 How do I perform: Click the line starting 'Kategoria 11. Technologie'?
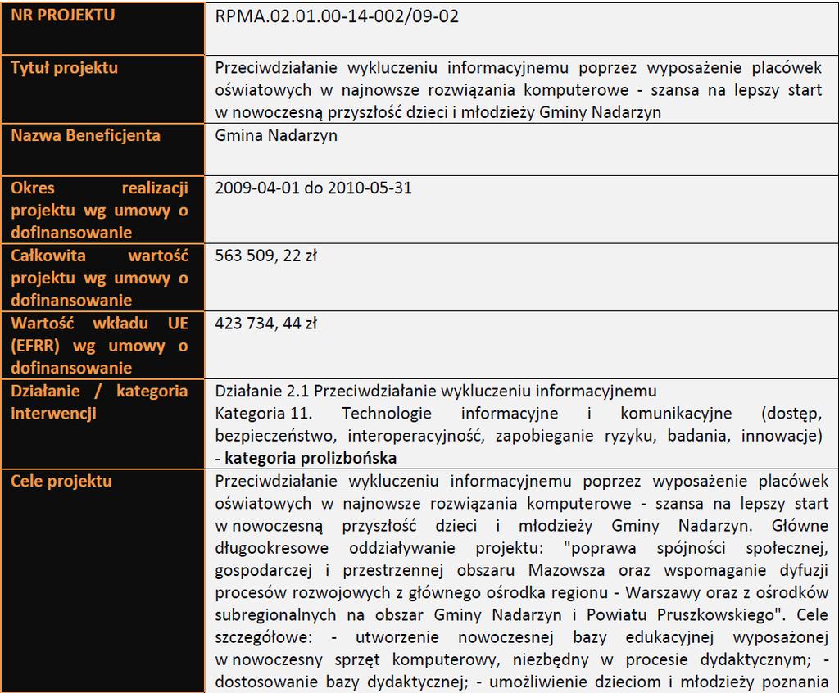519,413
